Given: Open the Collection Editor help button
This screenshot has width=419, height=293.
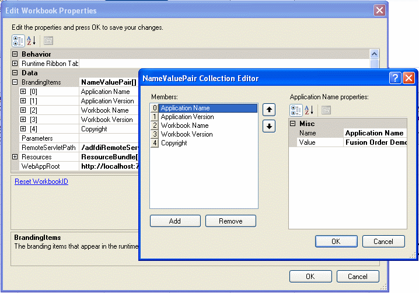Looking at the screenshot, I should pyautogui.click(x=395, y=78).
